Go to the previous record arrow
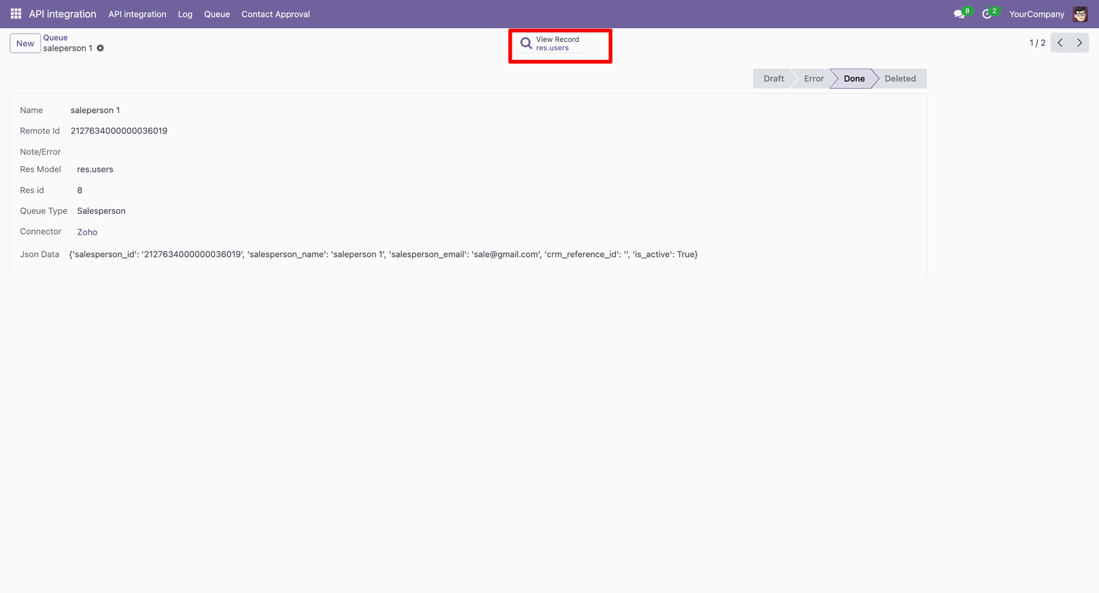 (x=1060, y=43)
